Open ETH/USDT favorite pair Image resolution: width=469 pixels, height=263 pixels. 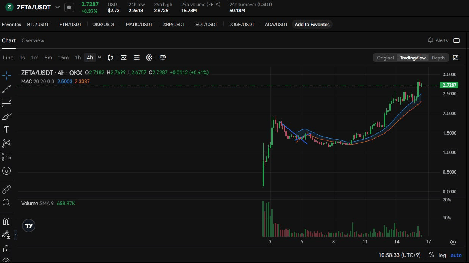tap(71, 25)
